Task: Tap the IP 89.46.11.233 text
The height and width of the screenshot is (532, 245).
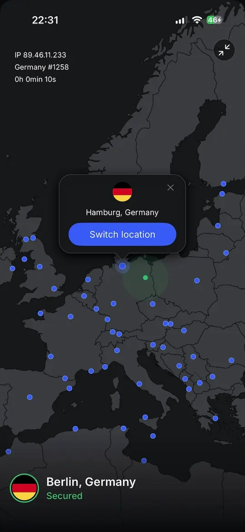Action: coord(40,55)
